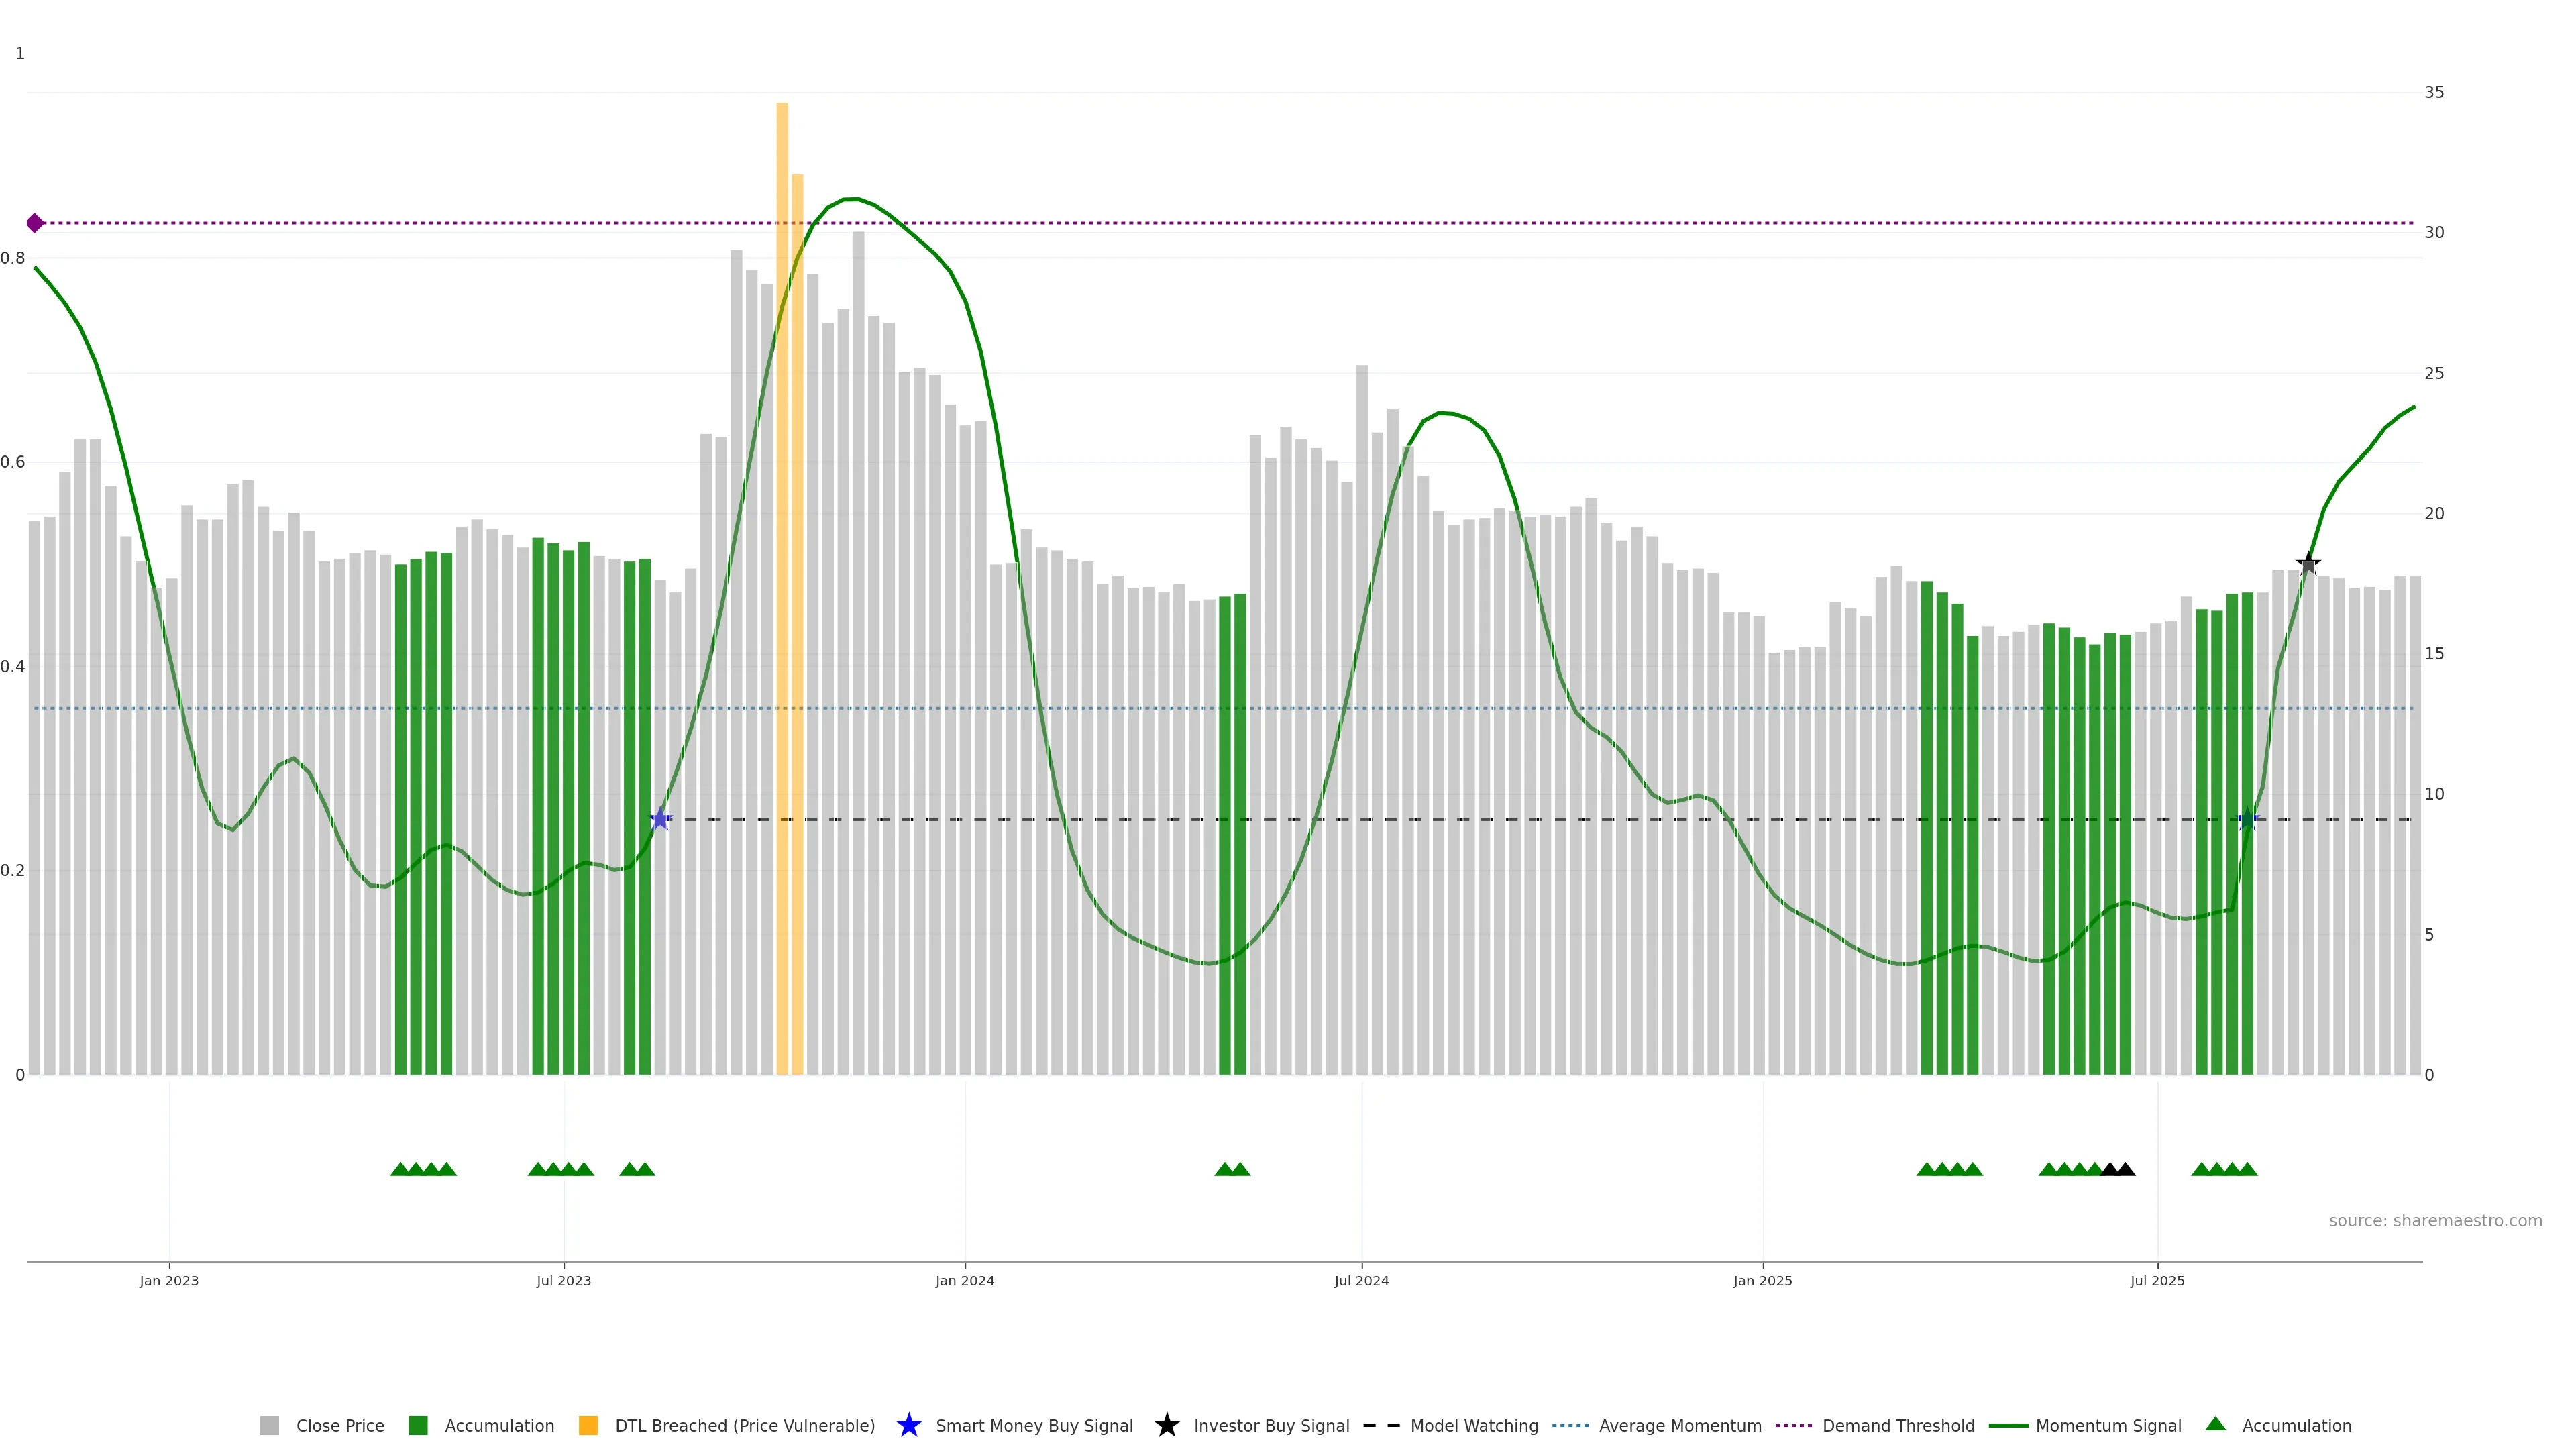The height and width of the screenshot is (1449, 2576).
Task: Click the Jul 2024 x-axis label
Action: (x=1361, y=1281)
